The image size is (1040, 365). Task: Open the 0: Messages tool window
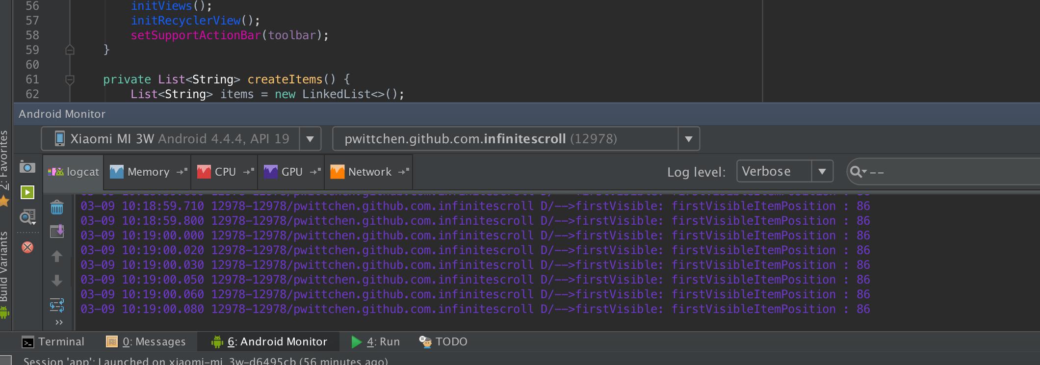point(146,341)
